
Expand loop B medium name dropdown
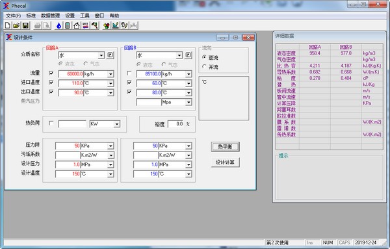pyautogui.click(x=179, y=55)
